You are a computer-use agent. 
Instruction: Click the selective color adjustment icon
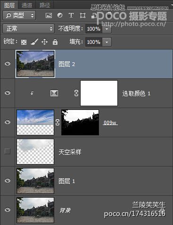(x=54, y=93)
